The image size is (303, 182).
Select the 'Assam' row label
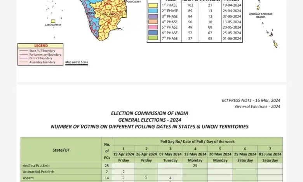tap(28, 178)
